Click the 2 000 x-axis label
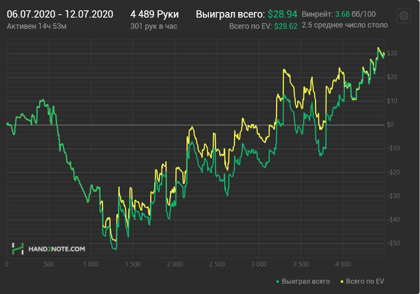Image resolution: width=420 pixels, height=294 pixels. 175,265
